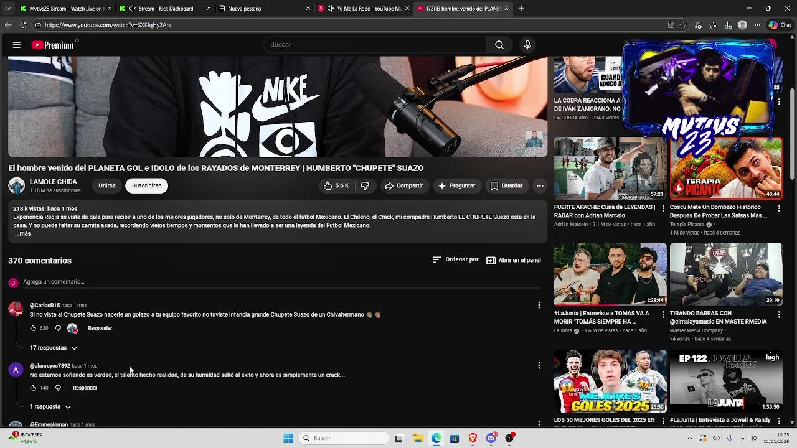Viewport: 797px width, 448px height.
Task: Open LAMOLE CHIDA channel avatar
Action: coord(16,185)
